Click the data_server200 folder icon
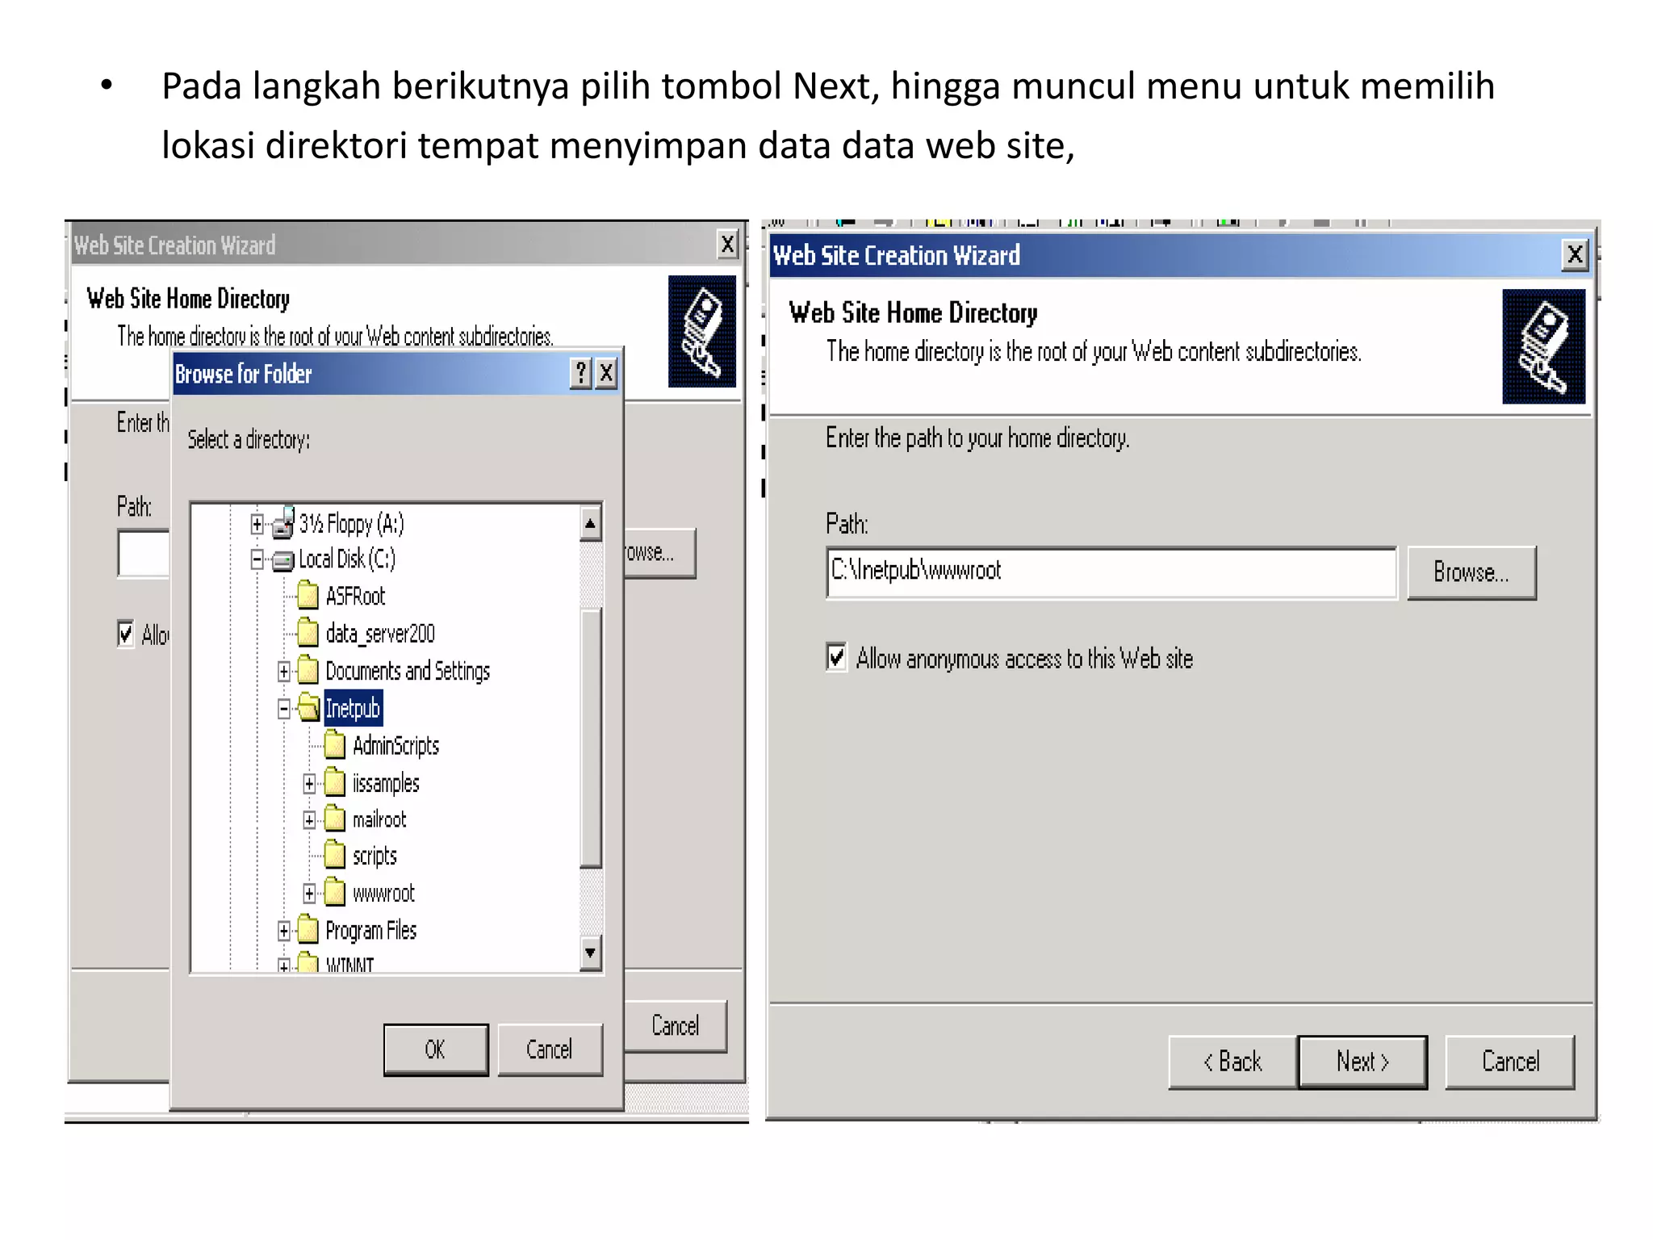 [308, 633]
